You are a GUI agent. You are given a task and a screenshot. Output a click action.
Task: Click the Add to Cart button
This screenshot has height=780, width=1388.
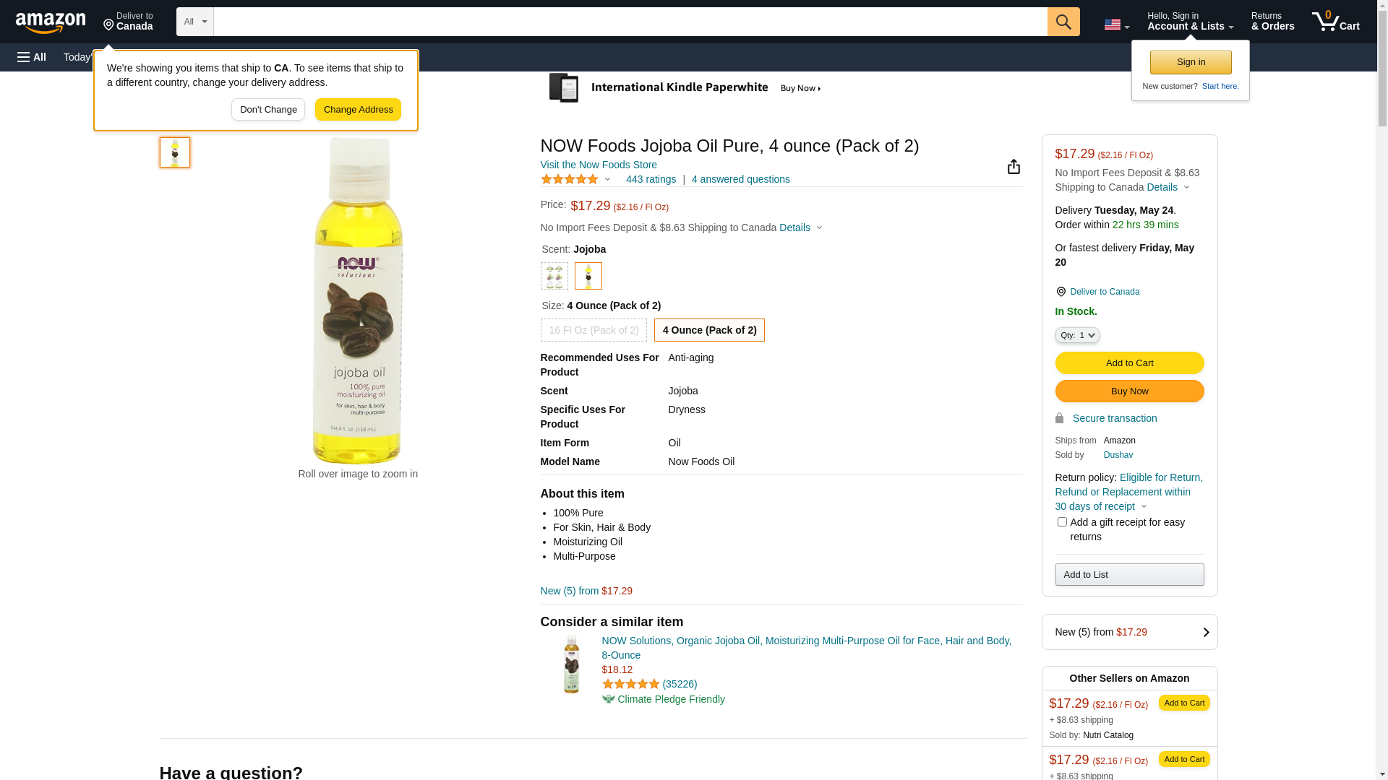coord(1128,363)
